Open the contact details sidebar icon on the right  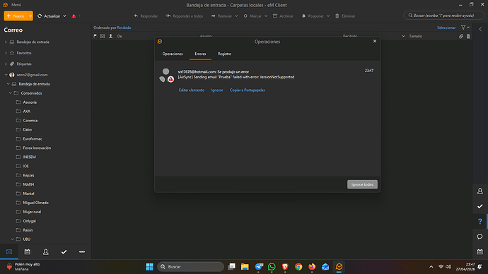[x=480, y=191]
